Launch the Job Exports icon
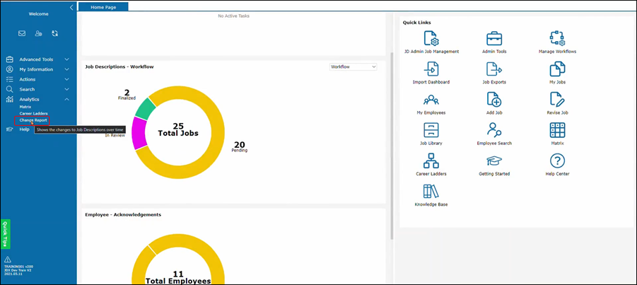Screen dimensions: 637x285 pyautogui.click(x=493, y=69)
